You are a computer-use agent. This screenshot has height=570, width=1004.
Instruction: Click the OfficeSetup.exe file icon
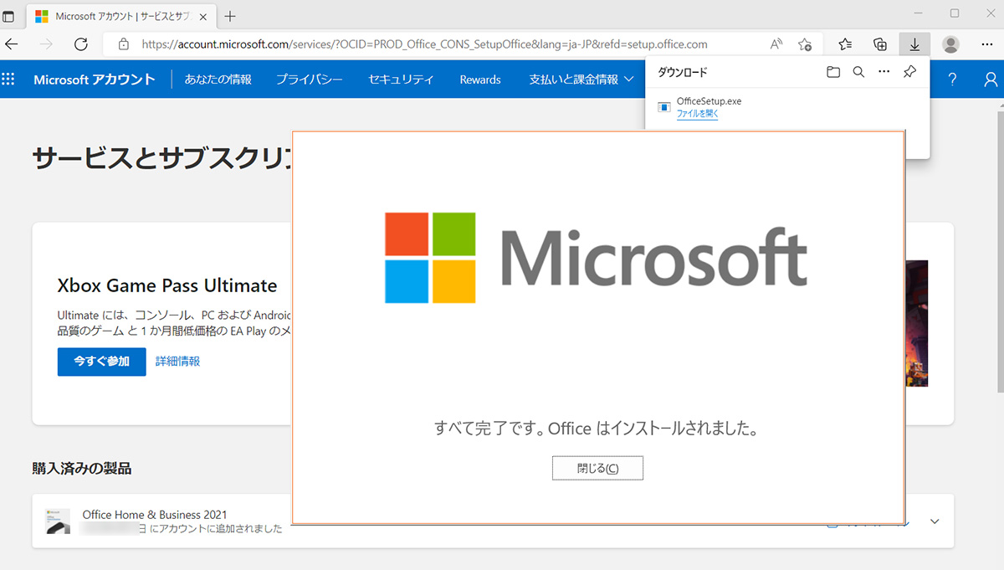tap(664, 107)
